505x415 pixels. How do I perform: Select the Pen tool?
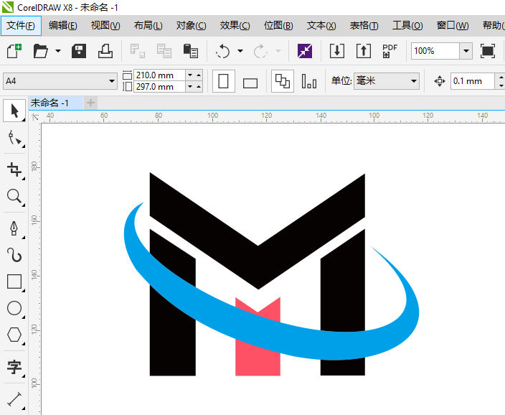coord(14,228)
